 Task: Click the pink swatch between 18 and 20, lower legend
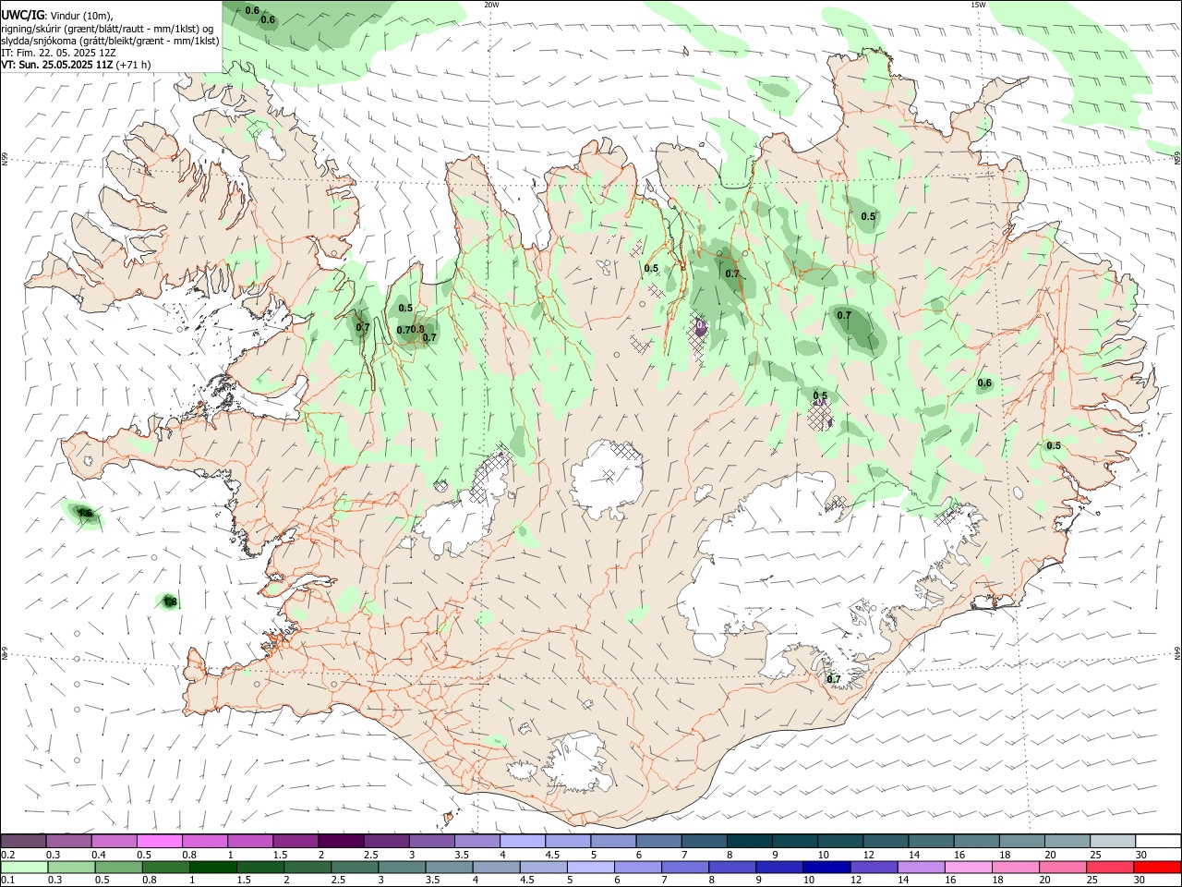[1017, 868]
